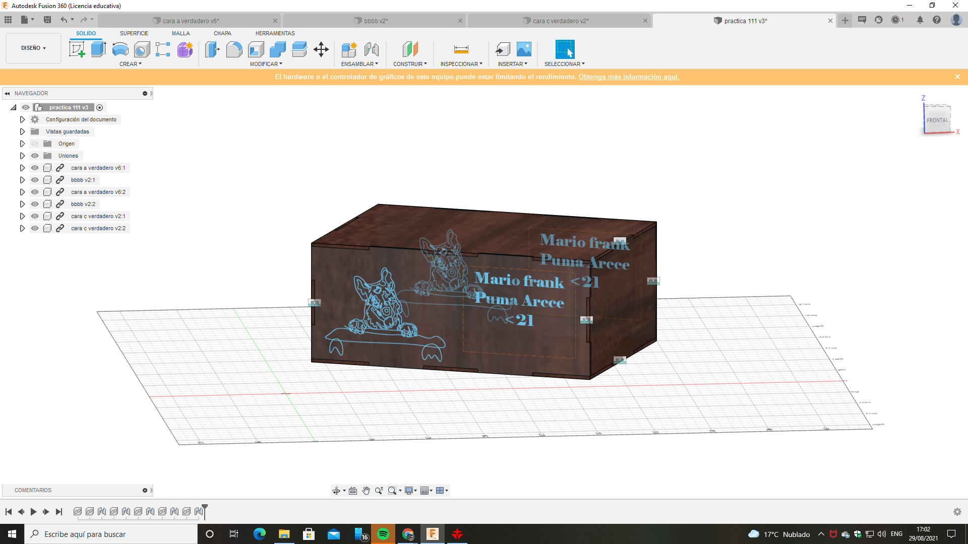Select the Create Sketch tool icon
The image size is (968, 544).
coord(77,49)
